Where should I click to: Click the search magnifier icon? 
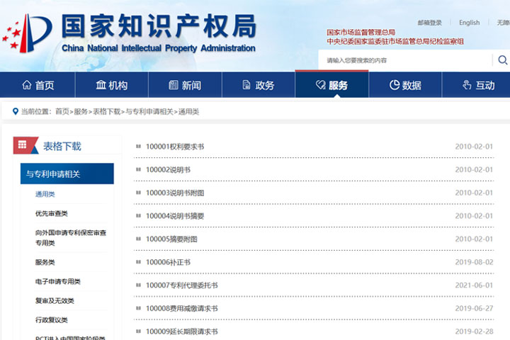502,60
